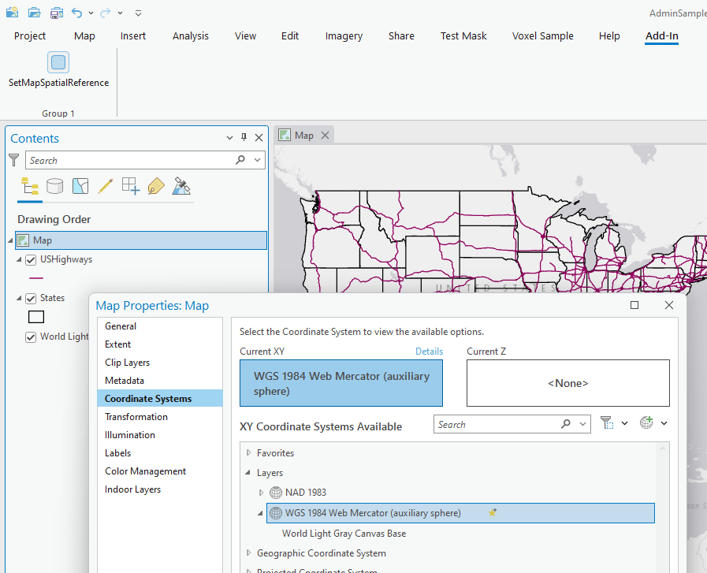Uncheck the World Light Gray layer checkbox
Screen dimensions: 707x573
tap(32, 337)
